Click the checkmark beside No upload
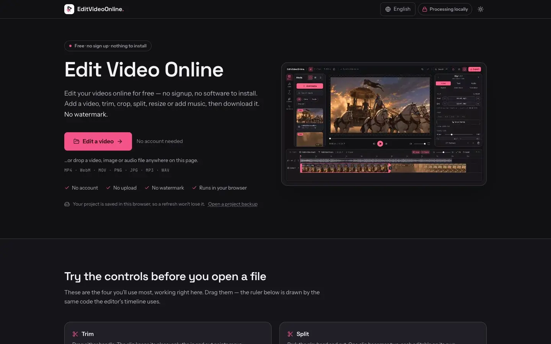The image size is (551, 344). click(108, 188)
